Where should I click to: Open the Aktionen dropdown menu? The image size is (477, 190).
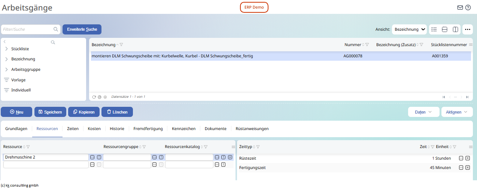(x=457, y=112)
